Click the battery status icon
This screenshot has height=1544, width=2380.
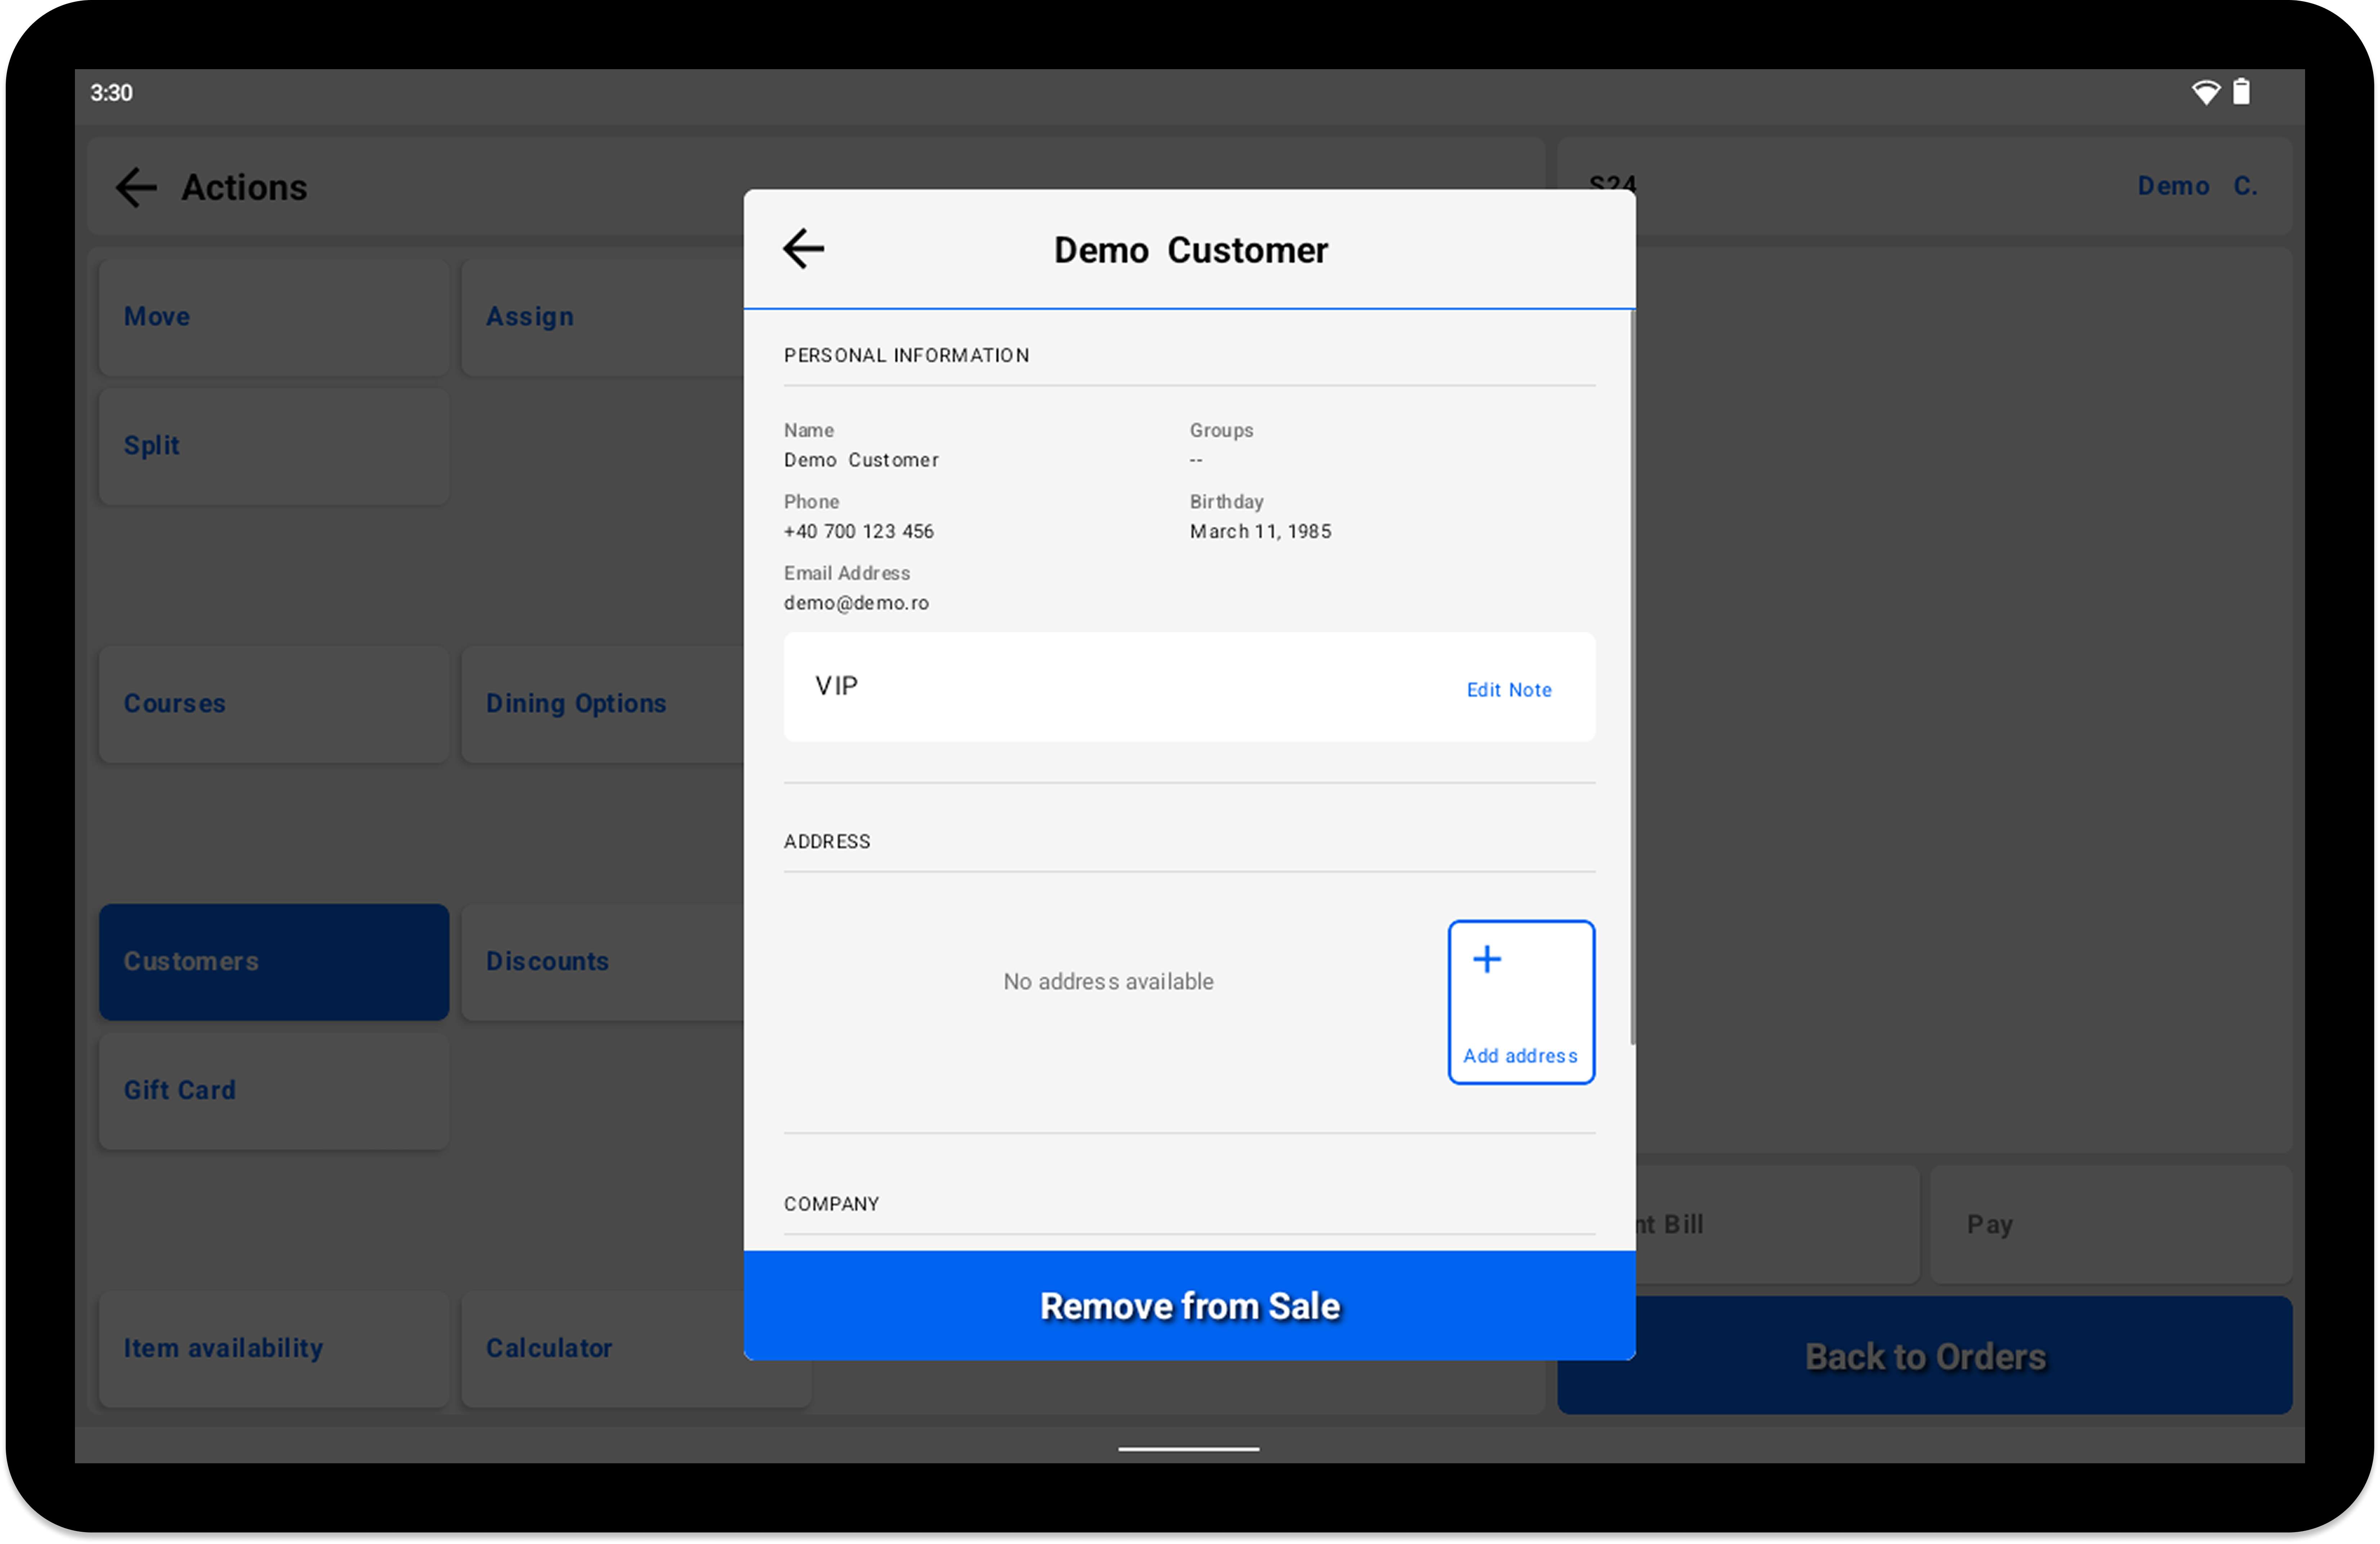(2241, 91)
